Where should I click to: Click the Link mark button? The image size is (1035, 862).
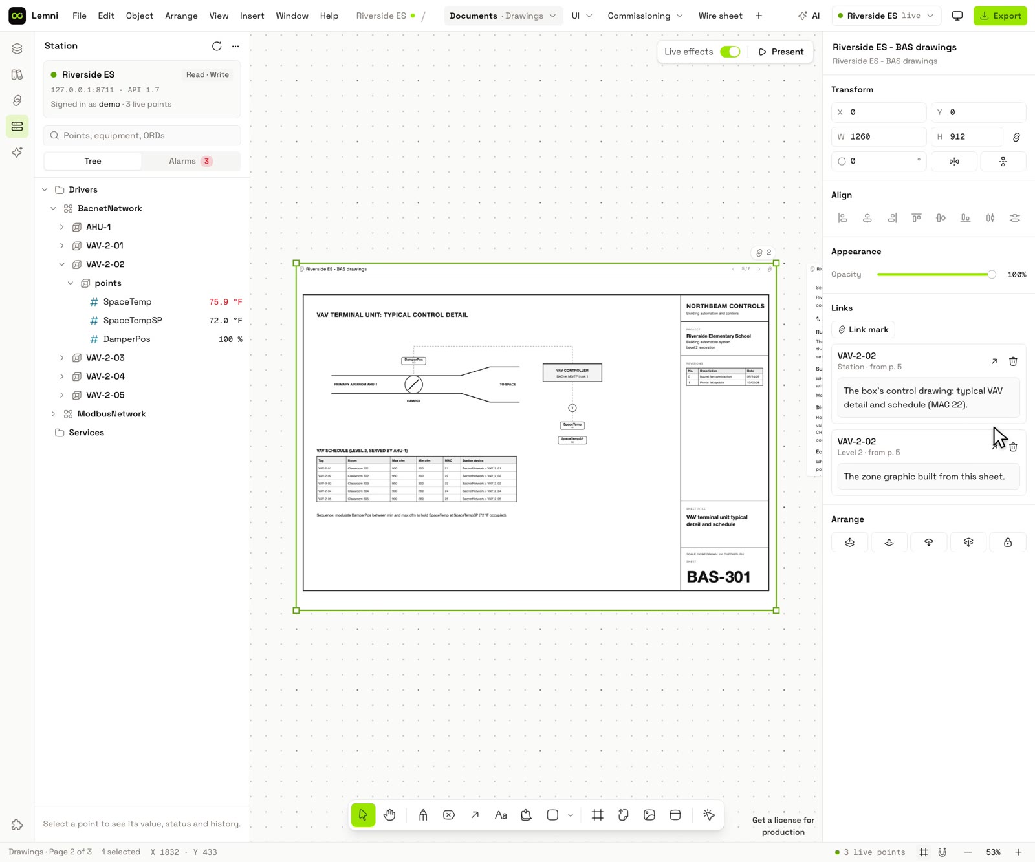pyautogui.click(x=863, y=330)
